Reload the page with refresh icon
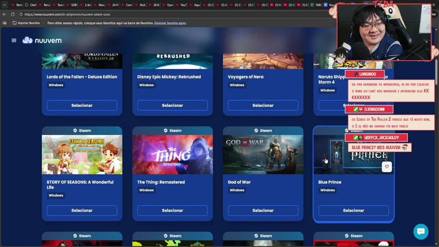The height and width of the screenshot is (247, 439). (13, 14)
